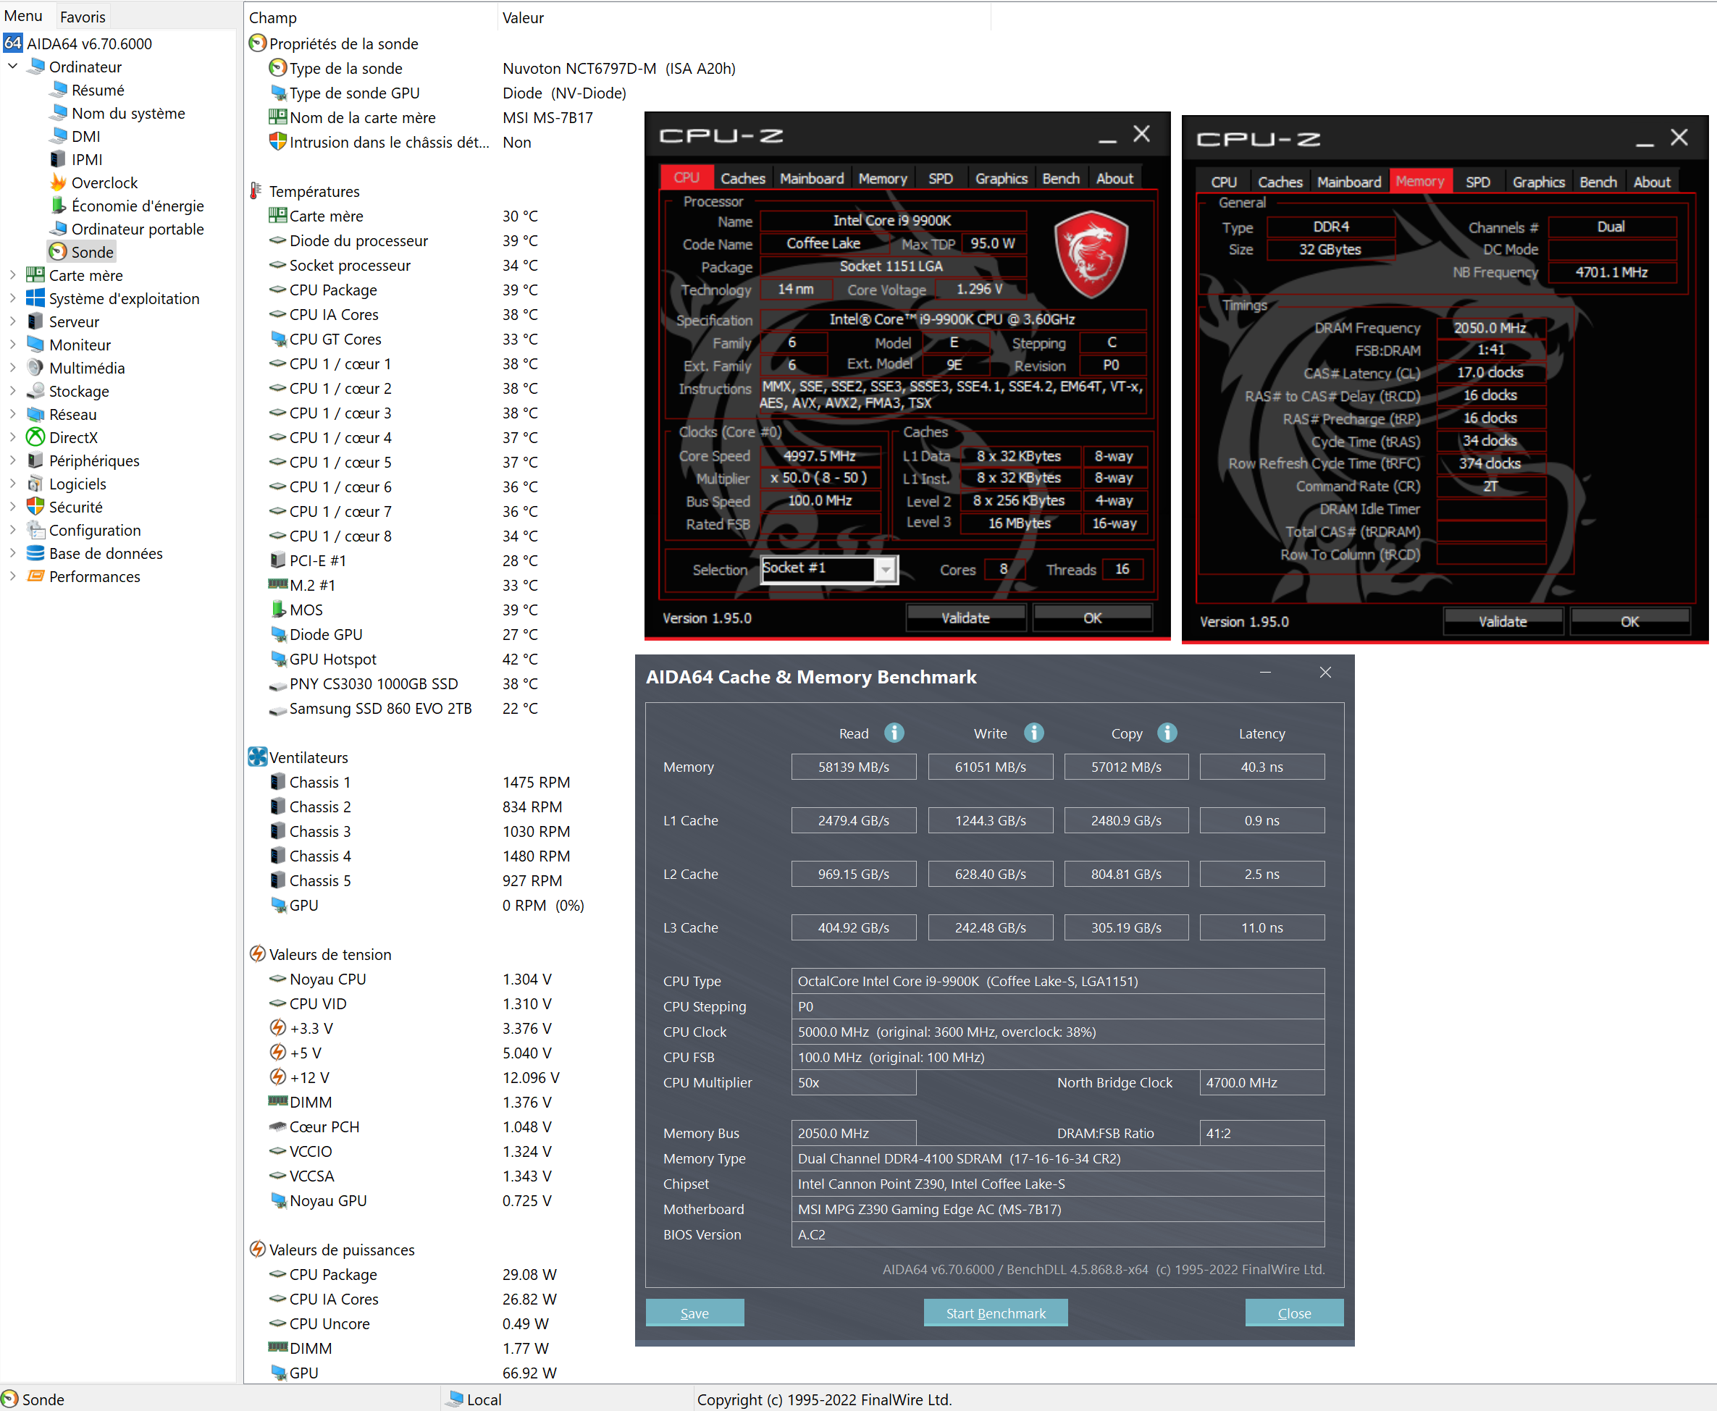Collapse the Ordinateur tree node
This screenshot has width=1717, height=1411.
click(x=13, y=67)
